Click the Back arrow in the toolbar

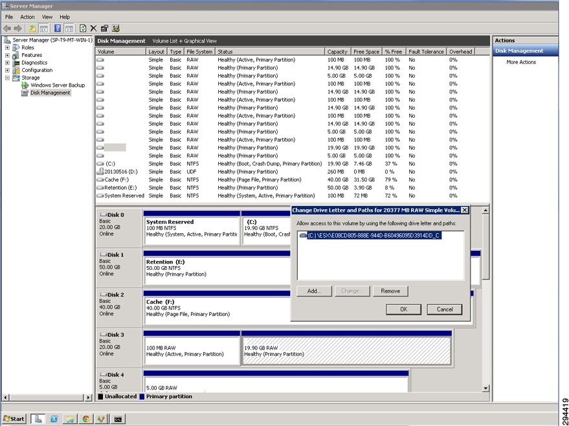[7, 28]
